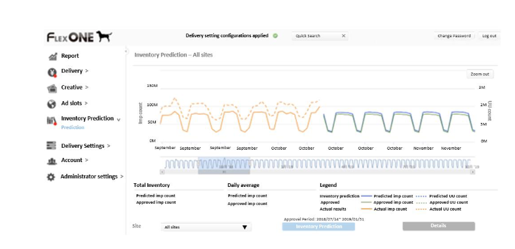Click the Delivery icon in sidebar

(x=52, y=72)
